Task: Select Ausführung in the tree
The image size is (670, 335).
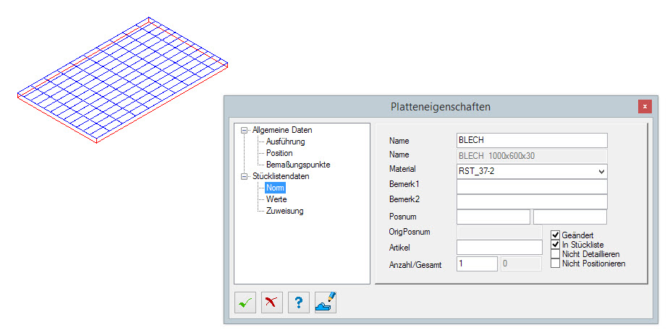Action: pos(285,142)
